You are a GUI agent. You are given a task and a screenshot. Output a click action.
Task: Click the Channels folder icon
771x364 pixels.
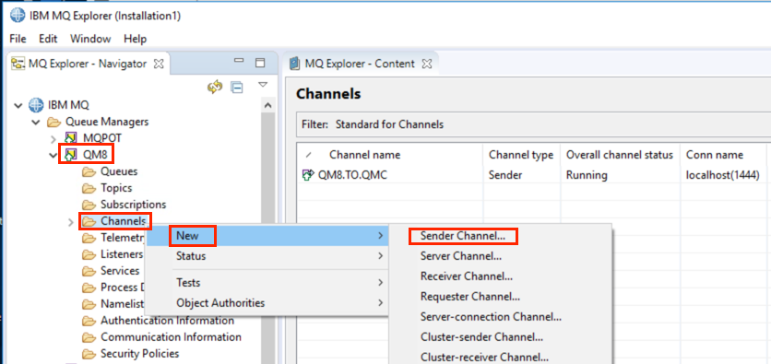coord(89,221)
